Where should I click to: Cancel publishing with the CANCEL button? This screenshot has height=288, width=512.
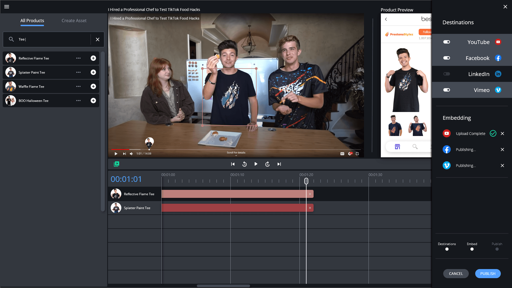pyautogui.click(x=456, y=273)
